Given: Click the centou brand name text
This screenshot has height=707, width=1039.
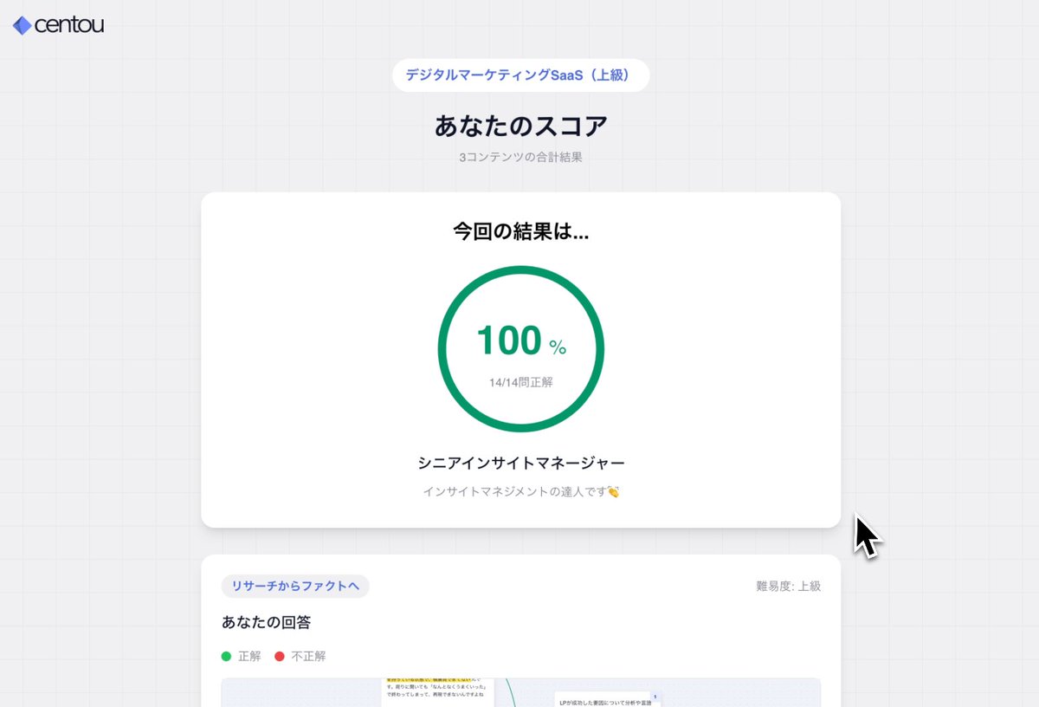Looking at the screenshot, I should [69, 25].
